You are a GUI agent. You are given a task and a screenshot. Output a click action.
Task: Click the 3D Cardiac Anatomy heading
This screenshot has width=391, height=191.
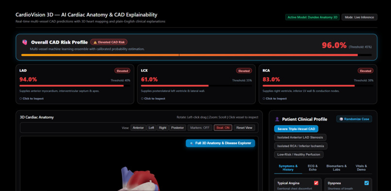pyautogui.click(x=37, y=117)
